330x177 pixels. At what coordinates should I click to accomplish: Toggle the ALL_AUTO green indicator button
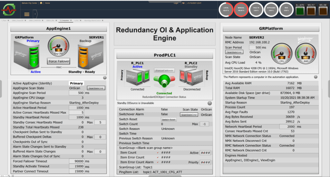(x=300, y=11)
